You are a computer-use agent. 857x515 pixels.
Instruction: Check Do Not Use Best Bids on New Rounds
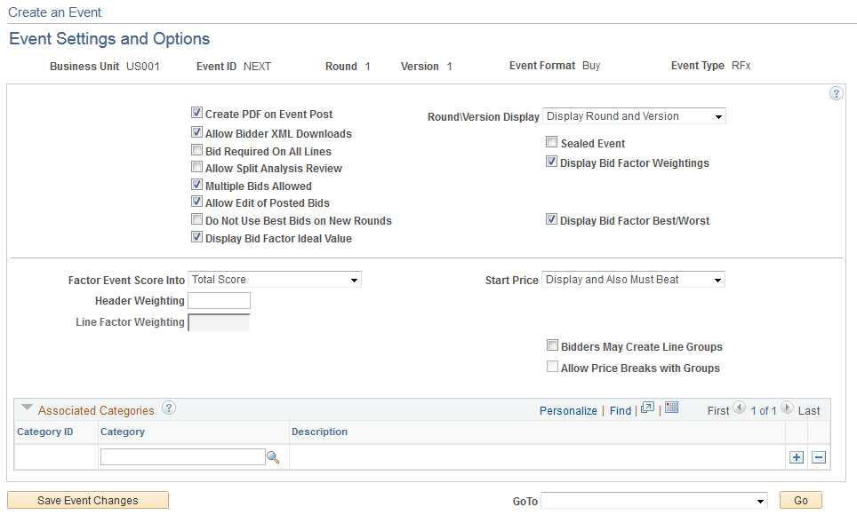(x=196, y=219)
